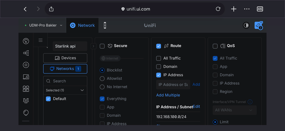
Task: Check the Route Domain checkbox
Action: tap(159, 67)
